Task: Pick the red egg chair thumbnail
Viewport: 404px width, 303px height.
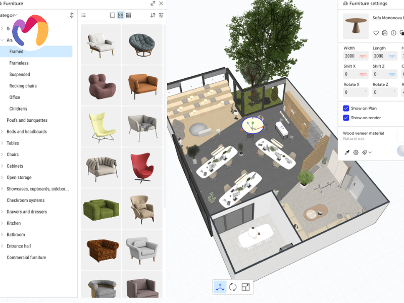Action: (x=142, y=167)
